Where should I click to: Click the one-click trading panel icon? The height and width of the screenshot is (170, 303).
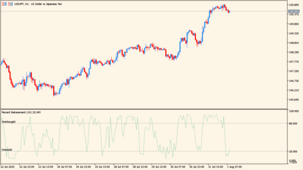(10, 4)
